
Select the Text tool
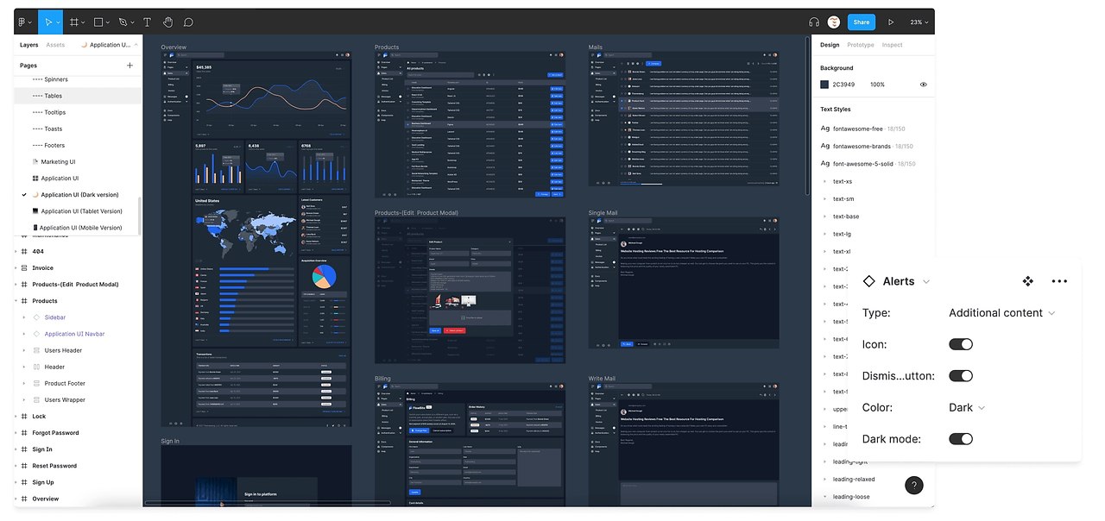(147, 22)
